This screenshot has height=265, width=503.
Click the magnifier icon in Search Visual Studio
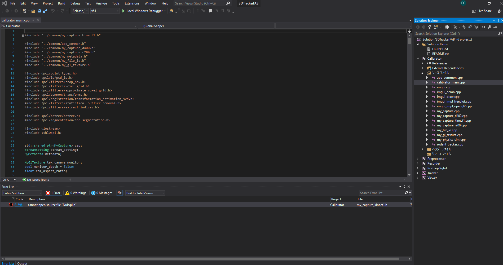[x=228, y=3]
